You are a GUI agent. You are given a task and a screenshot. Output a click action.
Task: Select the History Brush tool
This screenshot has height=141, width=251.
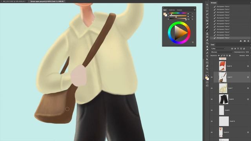[x=207, y=37]
